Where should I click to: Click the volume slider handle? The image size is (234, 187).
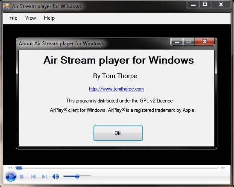click(x=77, y=176)
